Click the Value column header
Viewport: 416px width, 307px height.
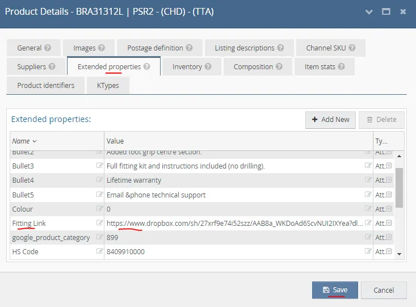[238, 141]
